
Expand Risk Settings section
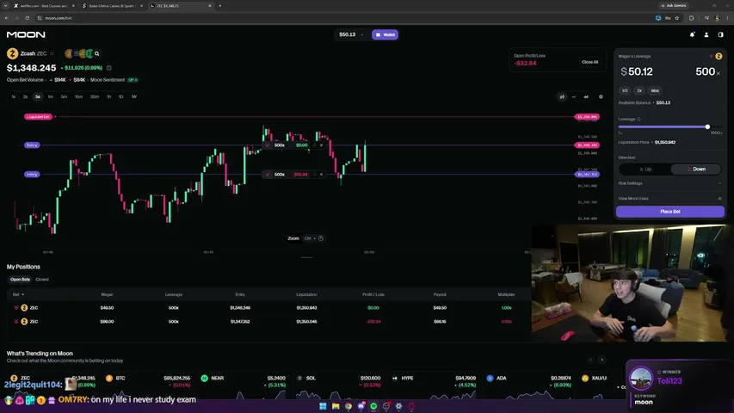[669, 183]
